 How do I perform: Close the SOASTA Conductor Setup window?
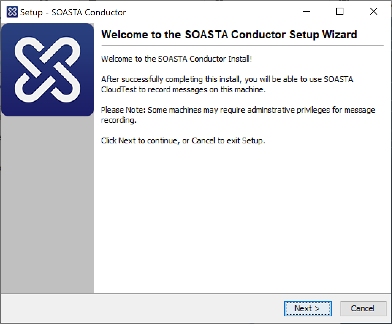pyautogui.click(x=373, y=12)
